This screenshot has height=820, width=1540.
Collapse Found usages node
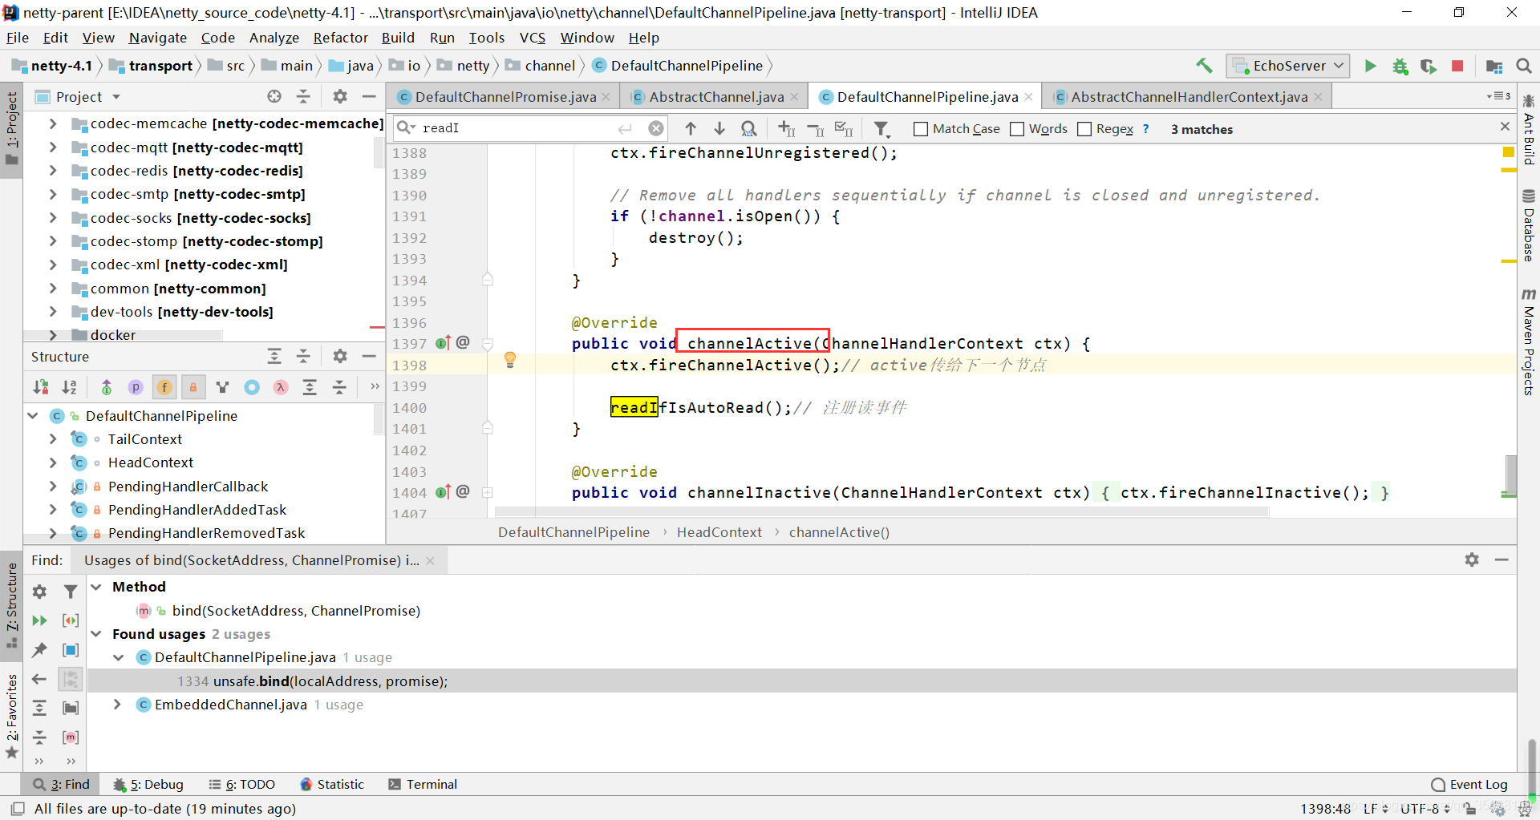point(96,634)
